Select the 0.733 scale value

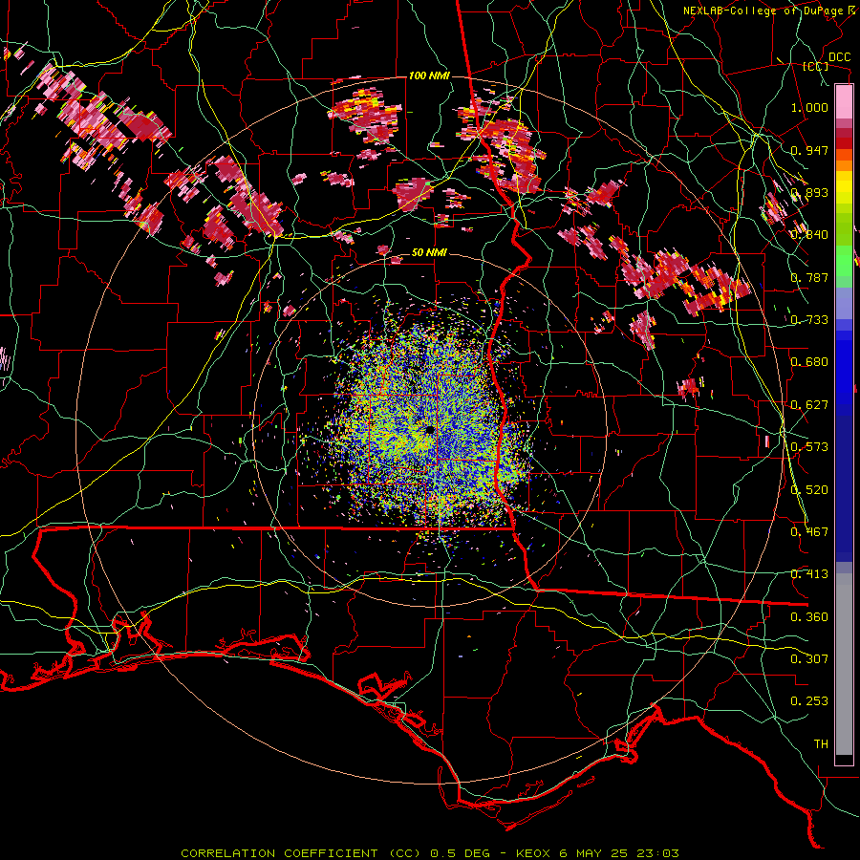coord(809,320)
